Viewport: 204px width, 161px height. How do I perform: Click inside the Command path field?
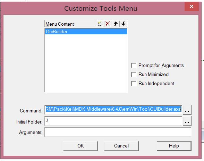(x=113, y=110)
